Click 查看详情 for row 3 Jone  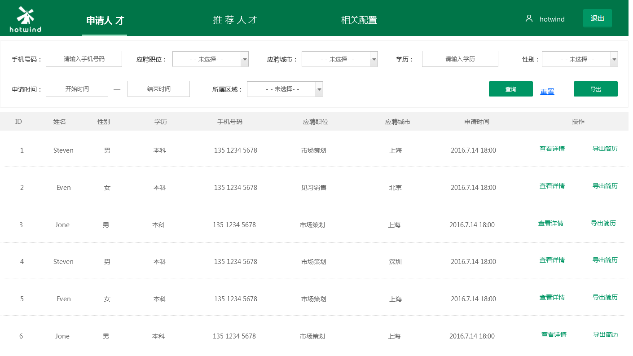click(551, 224)
